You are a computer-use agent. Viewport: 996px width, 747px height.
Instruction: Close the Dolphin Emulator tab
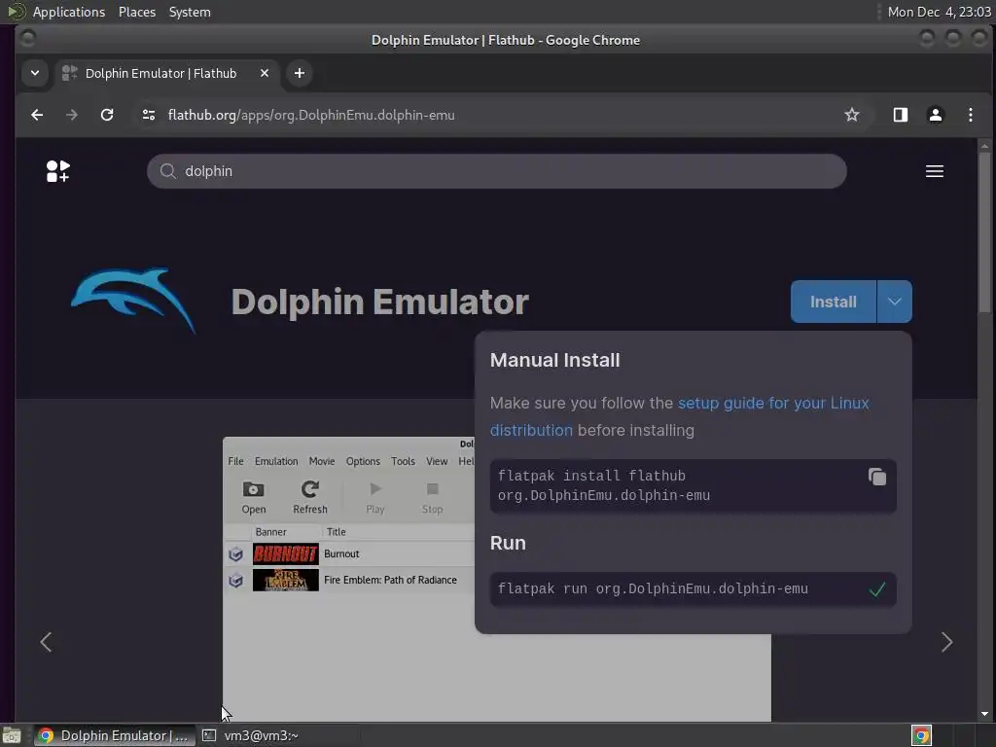coord(265,73)
